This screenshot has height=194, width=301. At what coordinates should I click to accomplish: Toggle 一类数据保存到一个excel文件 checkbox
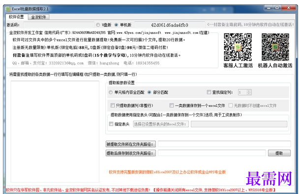click(172, 105)
